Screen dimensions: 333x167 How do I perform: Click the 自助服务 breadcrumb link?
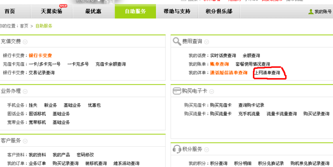tap(44, 26)
